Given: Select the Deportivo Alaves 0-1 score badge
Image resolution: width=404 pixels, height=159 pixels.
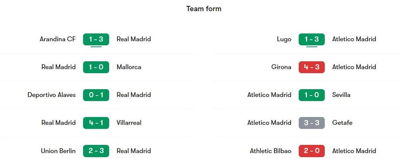Looking at the screenshot, I should [96, 95].
